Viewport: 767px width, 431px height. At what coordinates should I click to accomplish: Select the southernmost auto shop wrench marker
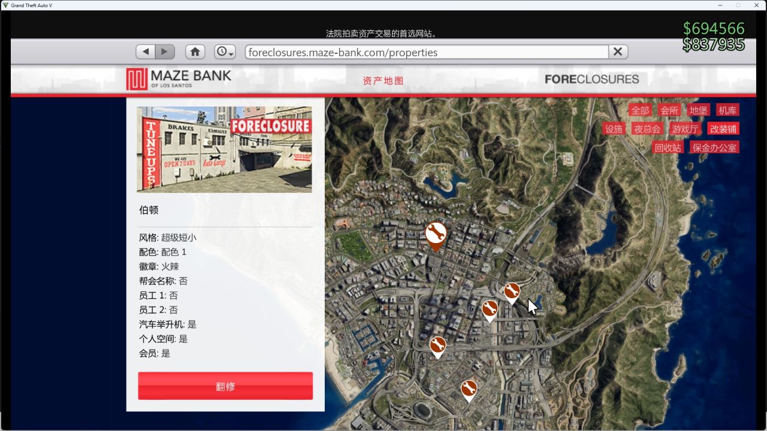tap(469, 390)
